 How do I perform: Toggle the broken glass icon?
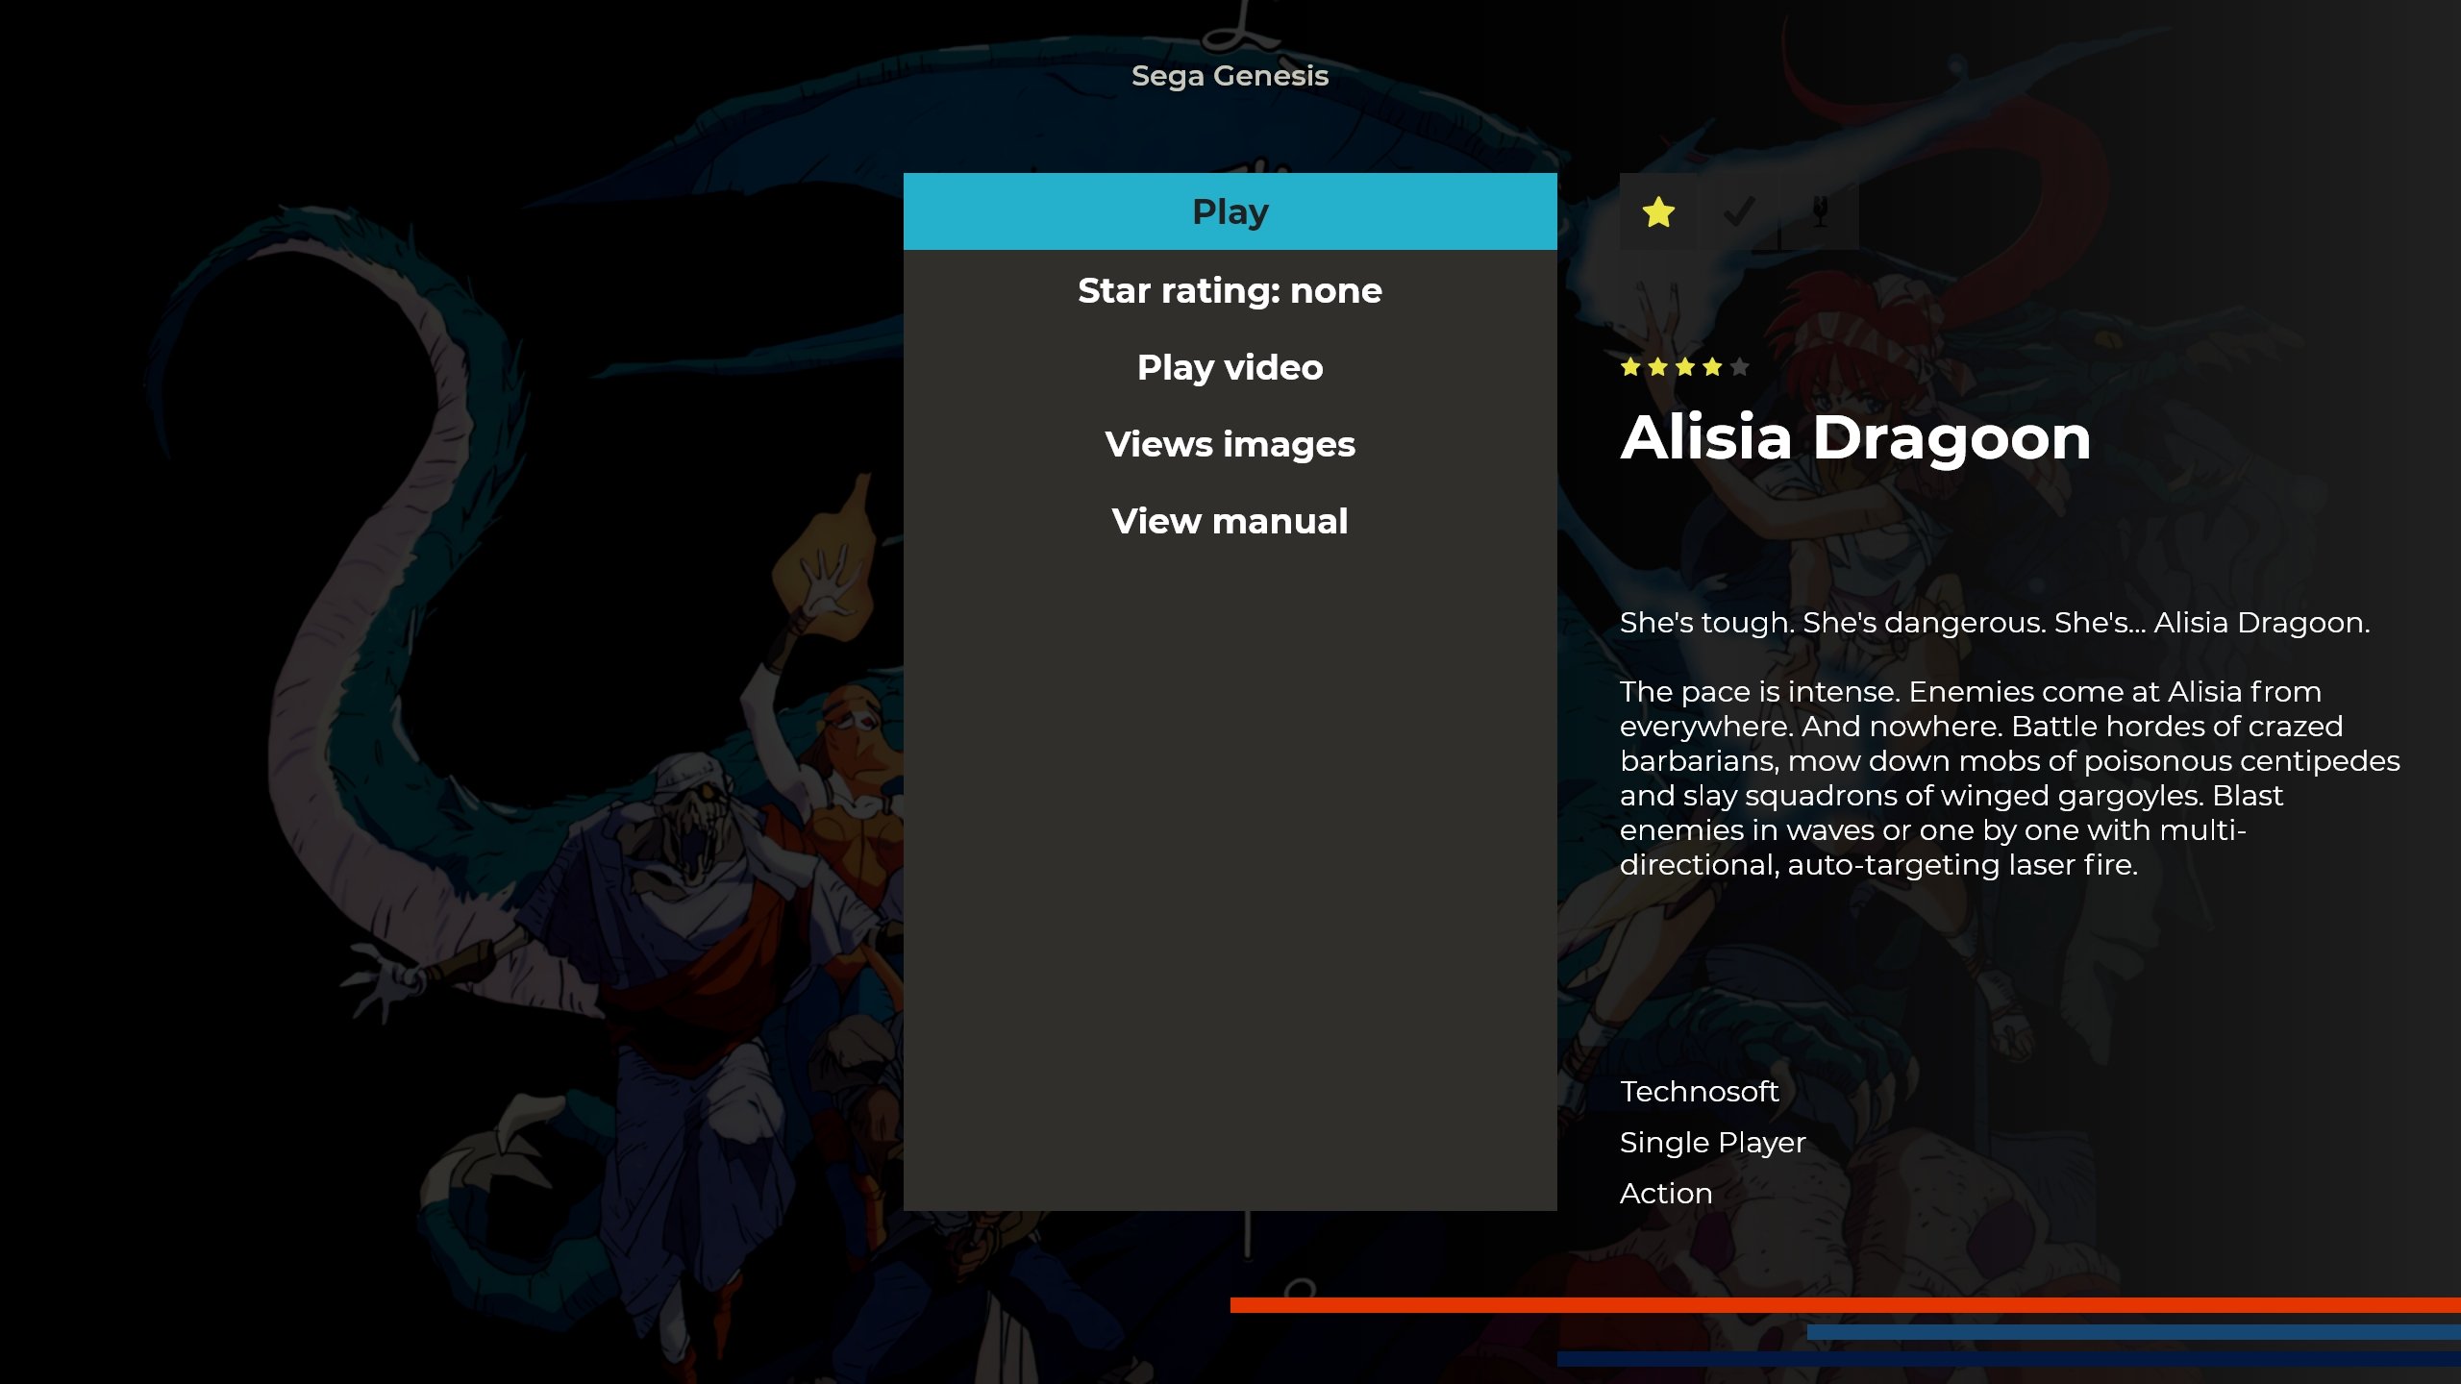click(x=1820, y=211)
